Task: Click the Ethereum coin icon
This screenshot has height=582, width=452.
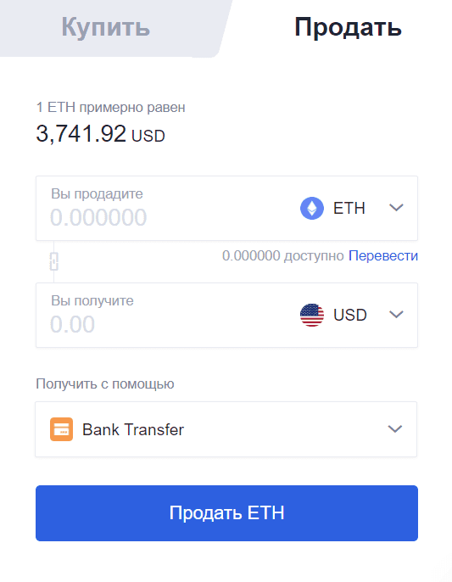Action: pyautogui.click(x=312, y=208)
